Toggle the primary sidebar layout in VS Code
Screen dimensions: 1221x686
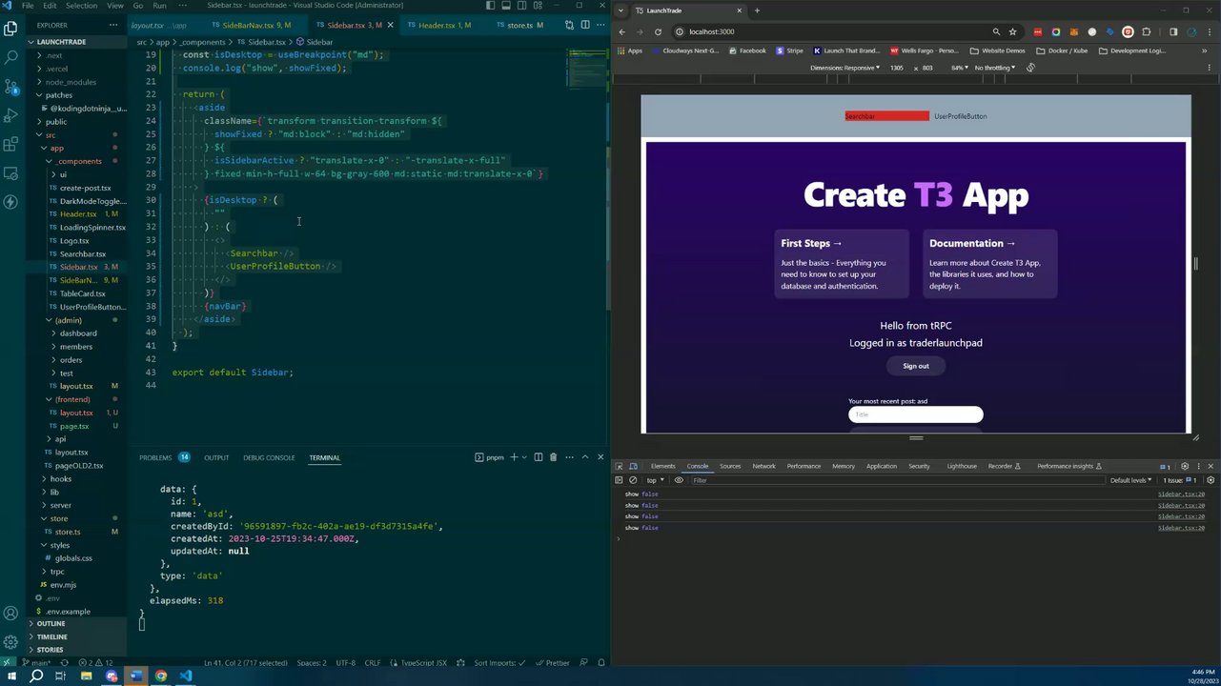click(x=489, y=6)
